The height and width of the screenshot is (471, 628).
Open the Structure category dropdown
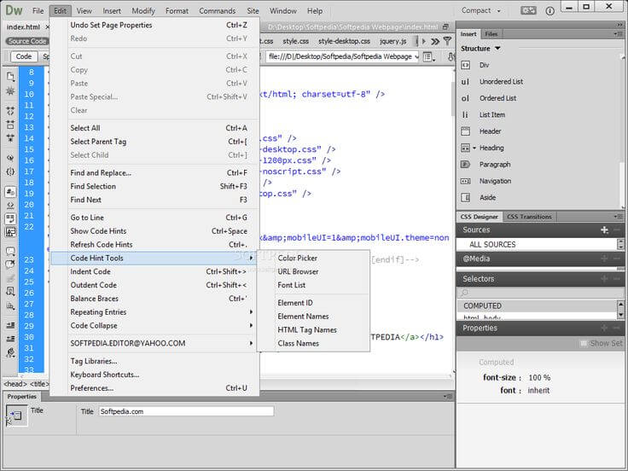click(480, 49)
